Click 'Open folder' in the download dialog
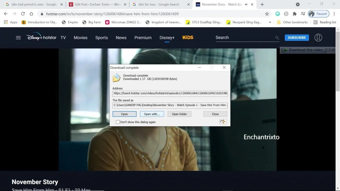Viewport: 340px width, 191px height. [x=179, y=114]
